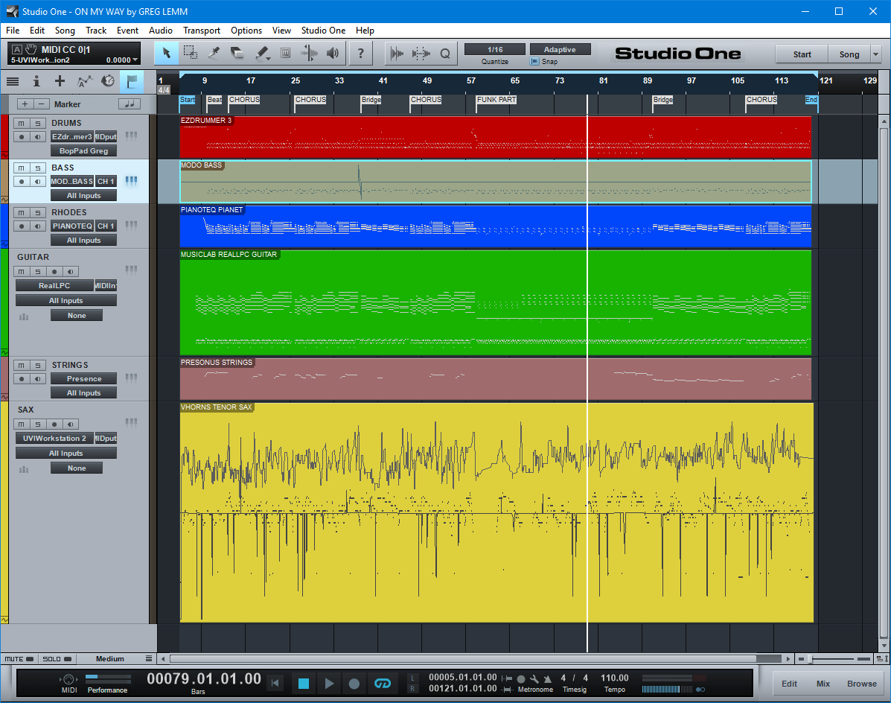Image resolution: width=891 pixels, height=703 pixels.
Task: Open the RealLPC instrument selector
Action: point(54,285)
